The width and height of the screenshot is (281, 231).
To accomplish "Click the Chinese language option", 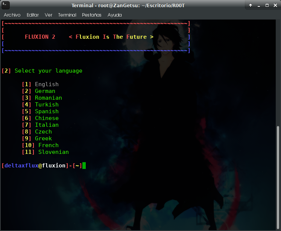I will [x=40, y=118].
